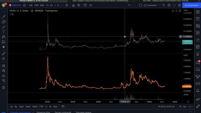Image resolution: width=201 pixels, height=113 pixels.
Task: Select the zoom in tool
Action: coord(3,59)
